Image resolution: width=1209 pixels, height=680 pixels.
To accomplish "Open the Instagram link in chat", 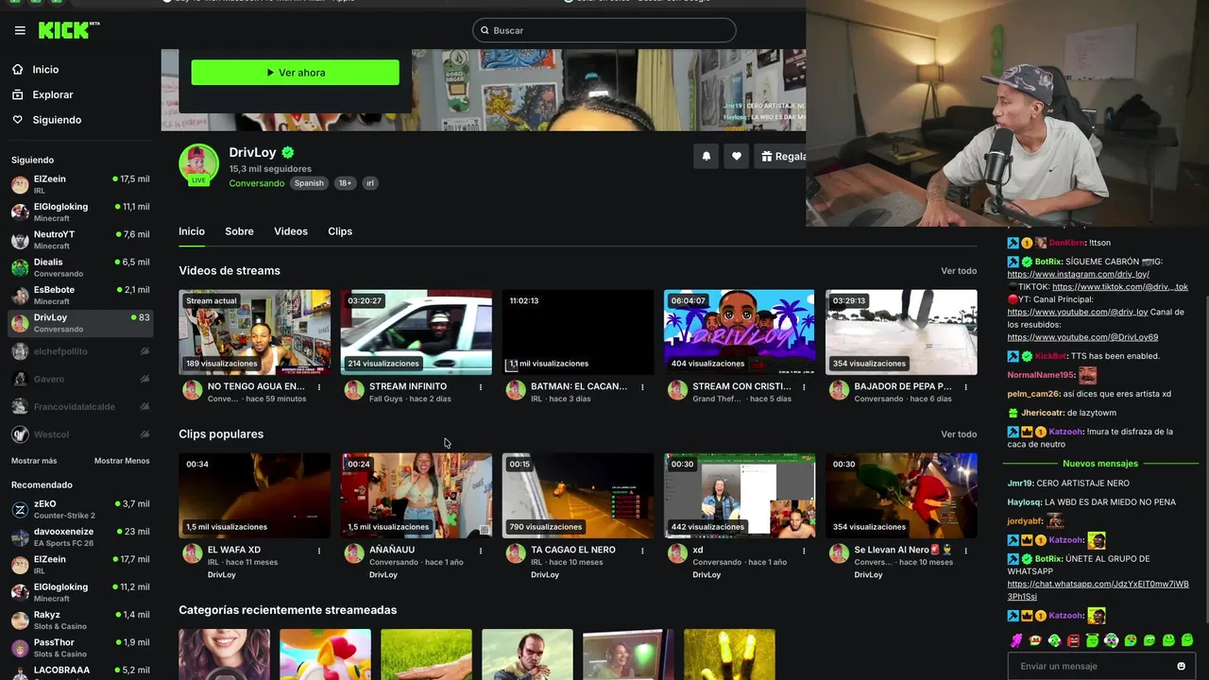I will [x=1078, y=274].
